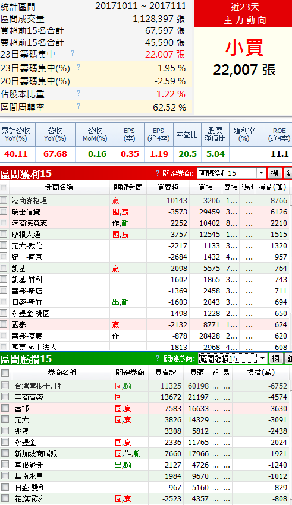Click the 營收 MoM(%) header cell
This screenshot has width=292, height=505.
(x=95, y=134)
